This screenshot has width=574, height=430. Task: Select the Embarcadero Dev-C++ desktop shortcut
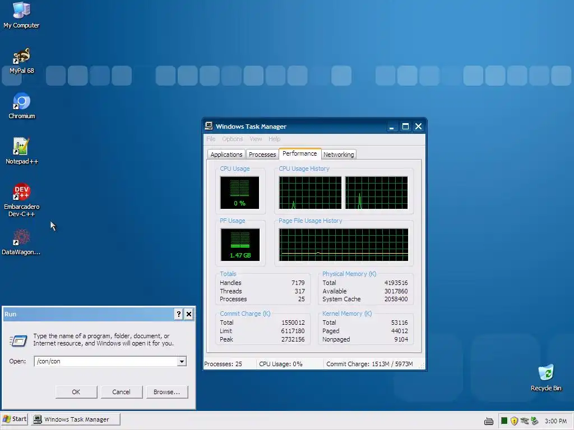(x=22, y=200)
